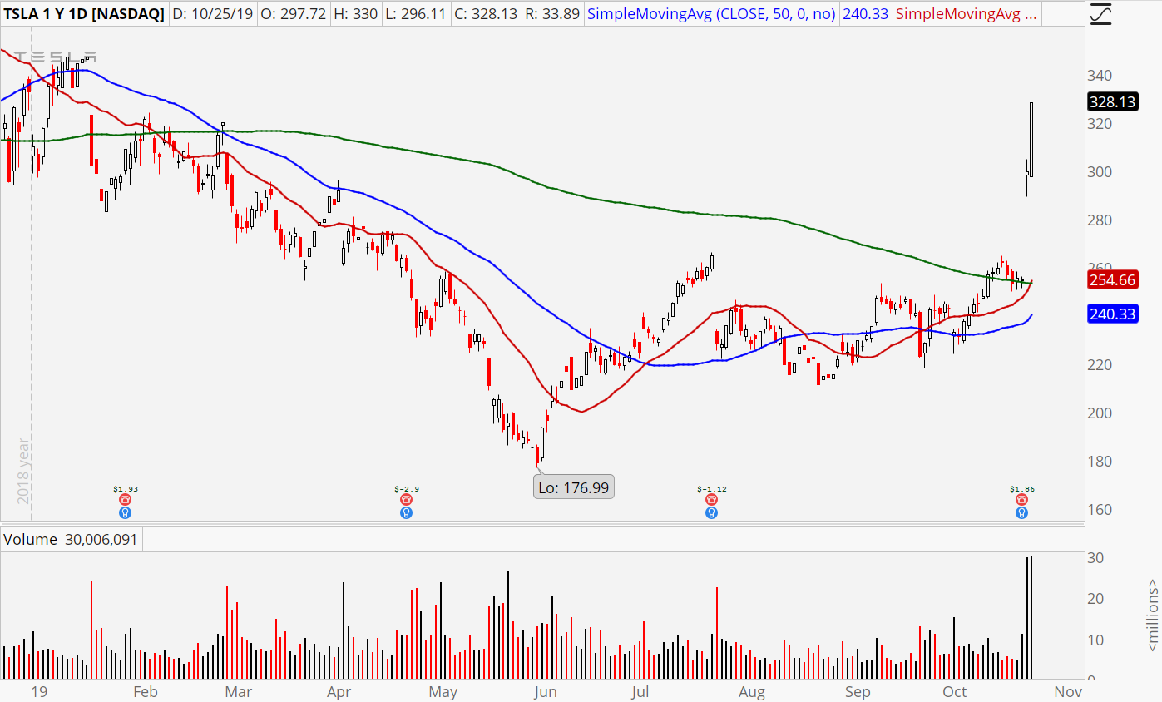The height and width of the screenshot is (702, 1162).
Task: Click the $1.93 earnings label
Action: point(125,489)
